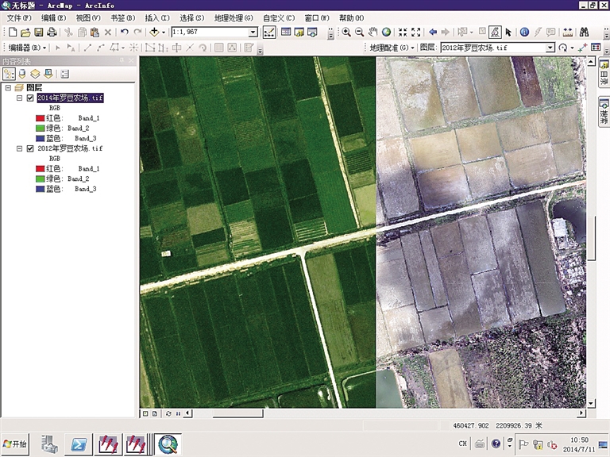The height and width of the screenshot is (457, 610).
Task: Collapse the 2014年罗豆农场.tif layer legend
Action: (19, 98)
